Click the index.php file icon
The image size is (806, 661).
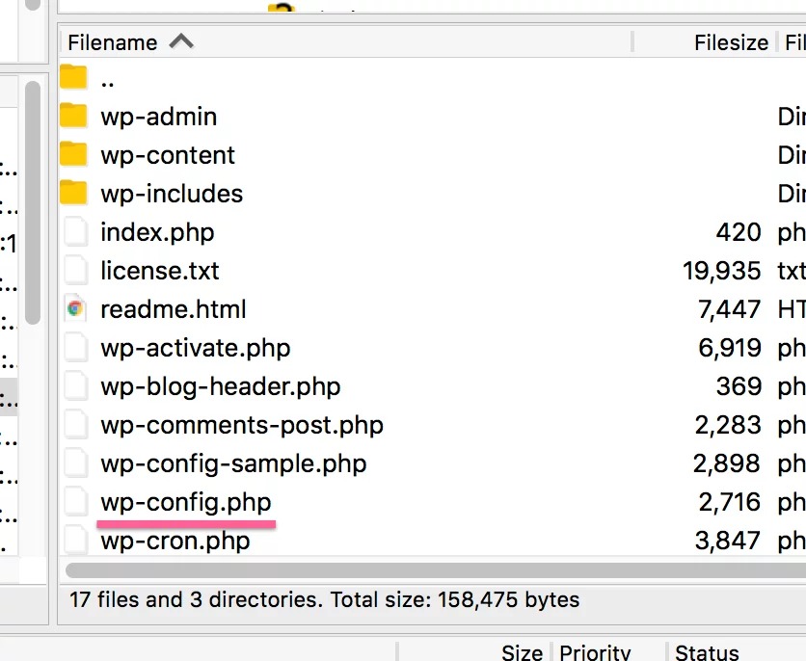point(76,231)
